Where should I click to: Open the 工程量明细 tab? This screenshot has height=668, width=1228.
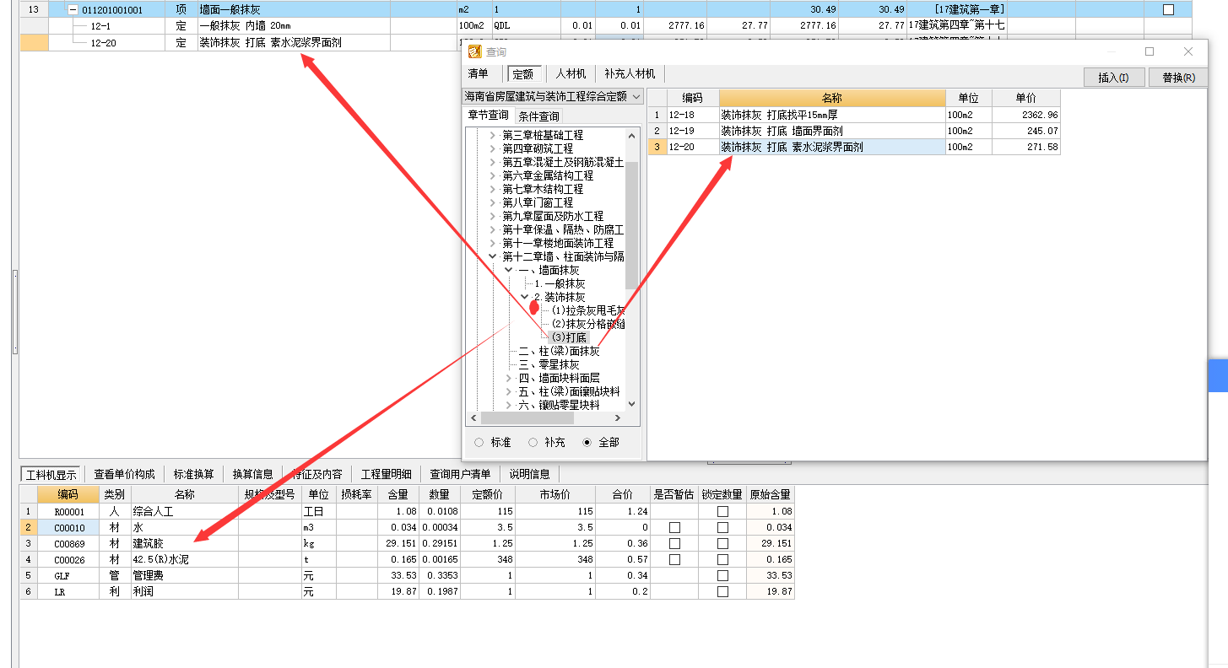coord(387,474)
